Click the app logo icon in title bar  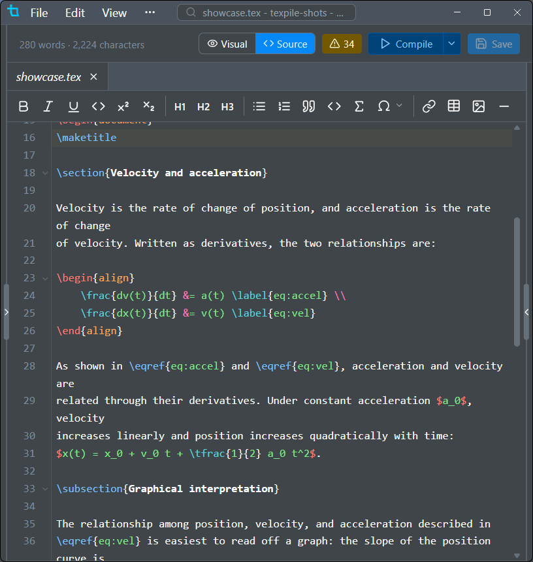(x=13, y=11)
